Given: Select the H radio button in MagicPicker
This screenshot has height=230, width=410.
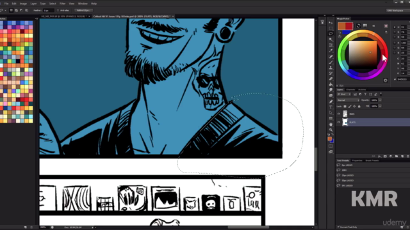Looking at the screenshot, I should 395,27.
